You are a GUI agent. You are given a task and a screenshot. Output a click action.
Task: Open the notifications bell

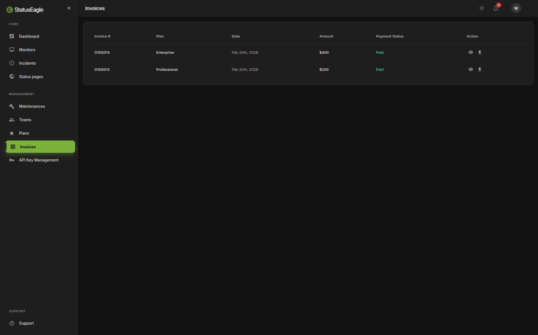click(496, 8)
